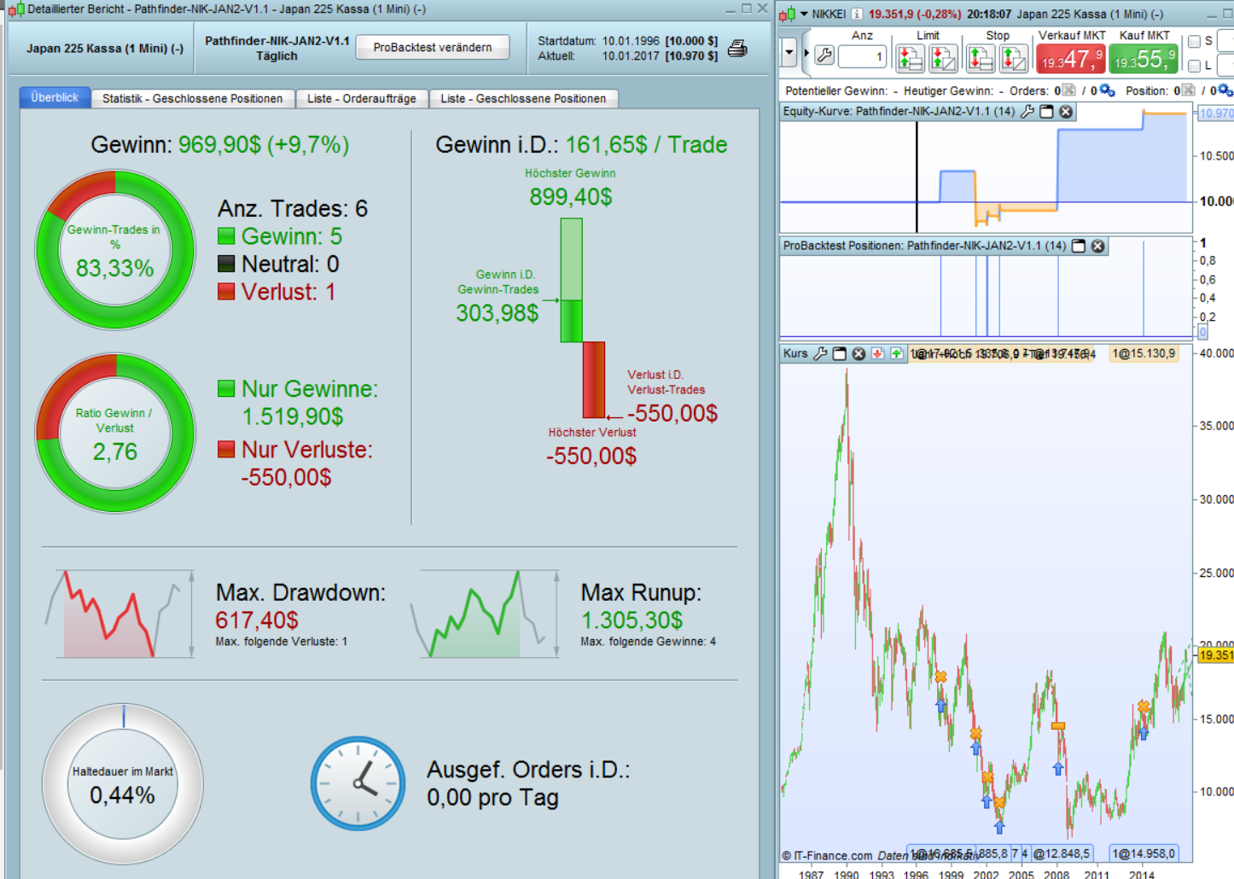Switch to the Überblick tab
This screenshot has width=1234, height=879.
pos(55,97)
